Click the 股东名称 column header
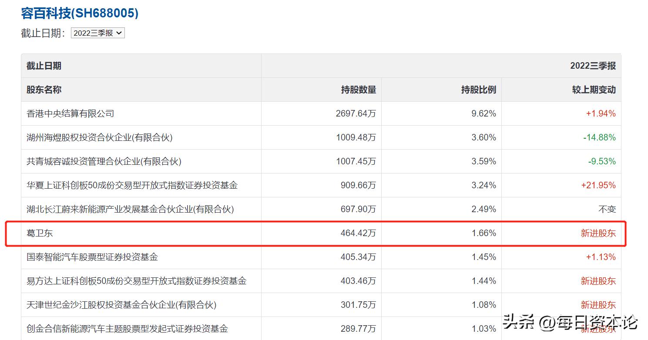This screenshot has width=648, height=340. (44, 90)
